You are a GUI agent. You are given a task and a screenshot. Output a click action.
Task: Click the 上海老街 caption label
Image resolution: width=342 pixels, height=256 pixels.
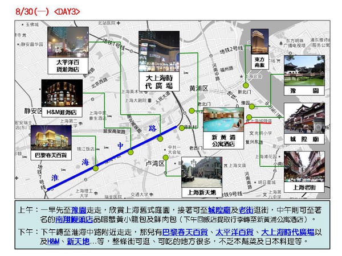(304, 187)
